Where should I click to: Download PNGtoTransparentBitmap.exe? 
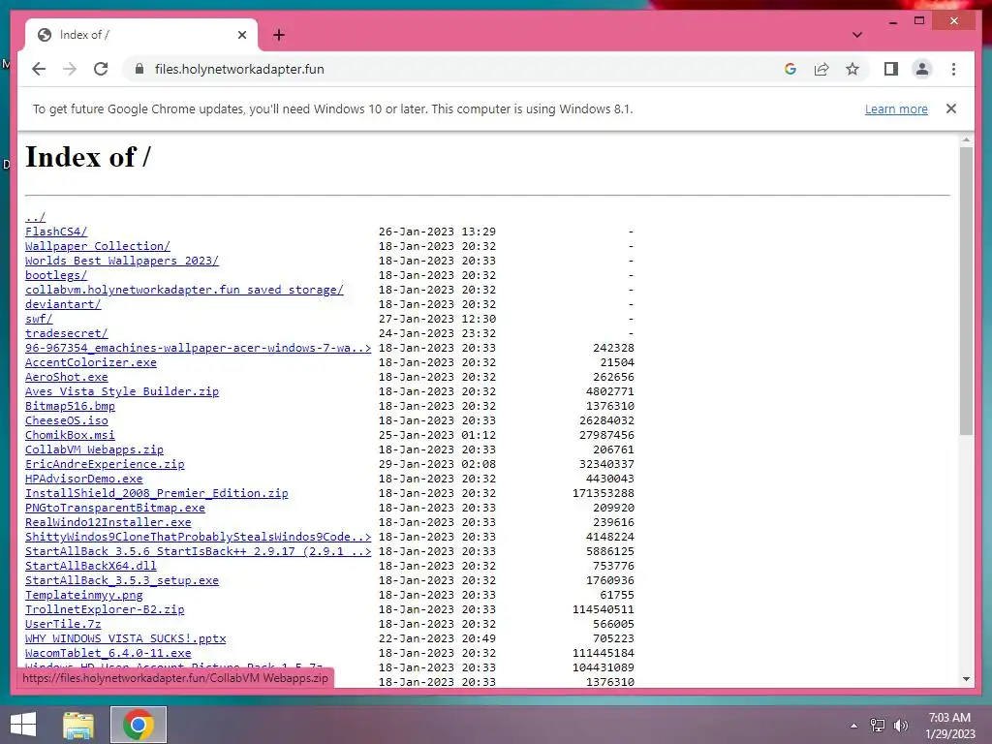[x=115, y=508]
